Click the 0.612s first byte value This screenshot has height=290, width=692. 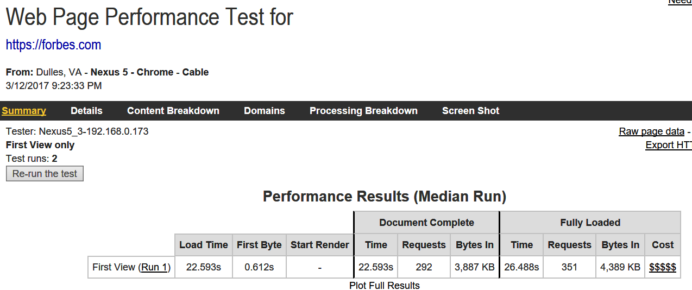[259, 267]
